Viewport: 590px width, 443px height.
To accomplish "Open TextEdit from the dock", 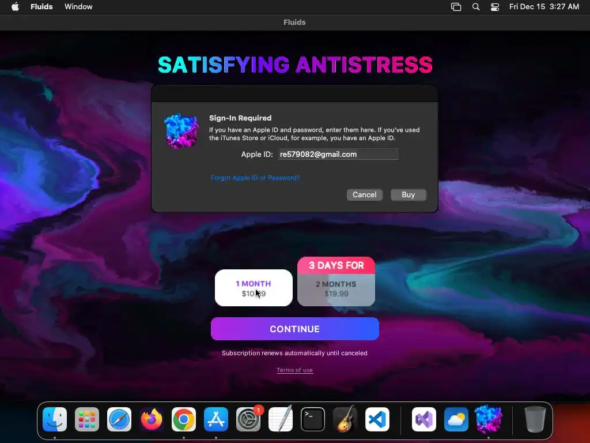I will point(281,419).
